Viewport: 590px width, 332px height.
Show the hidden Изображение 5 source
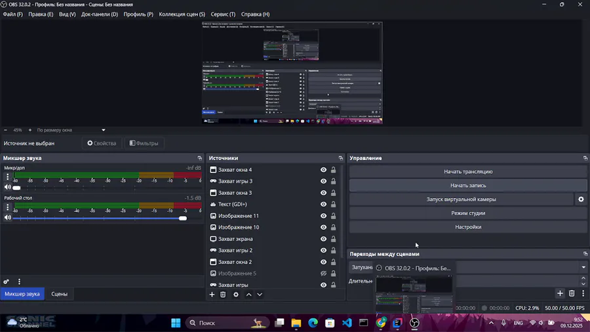(323, 274)
